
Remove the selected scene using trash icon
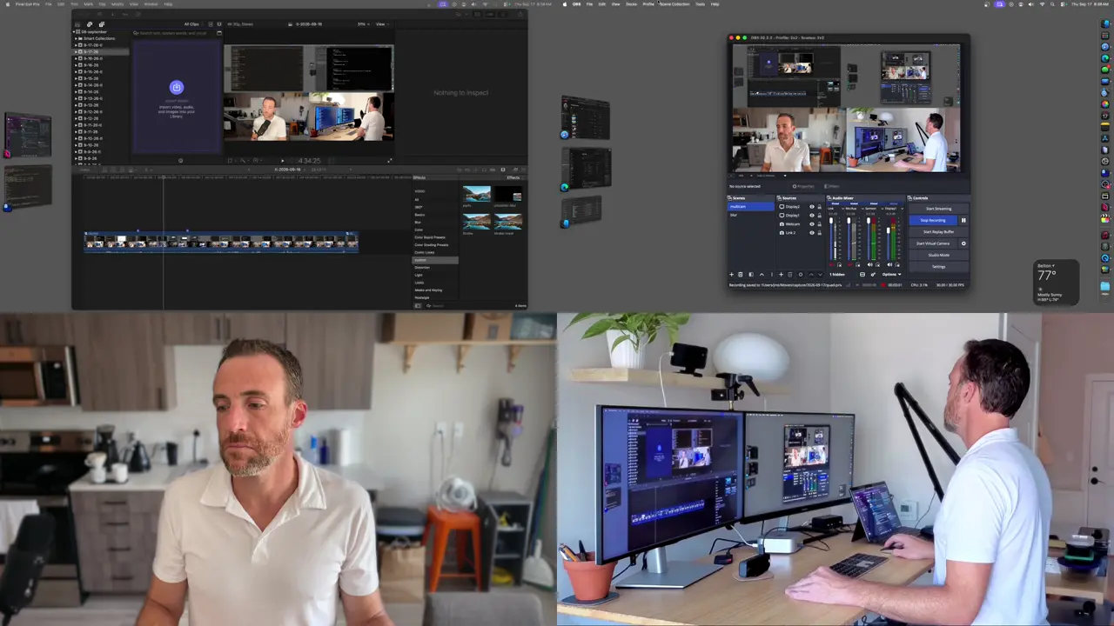(741, 275)
